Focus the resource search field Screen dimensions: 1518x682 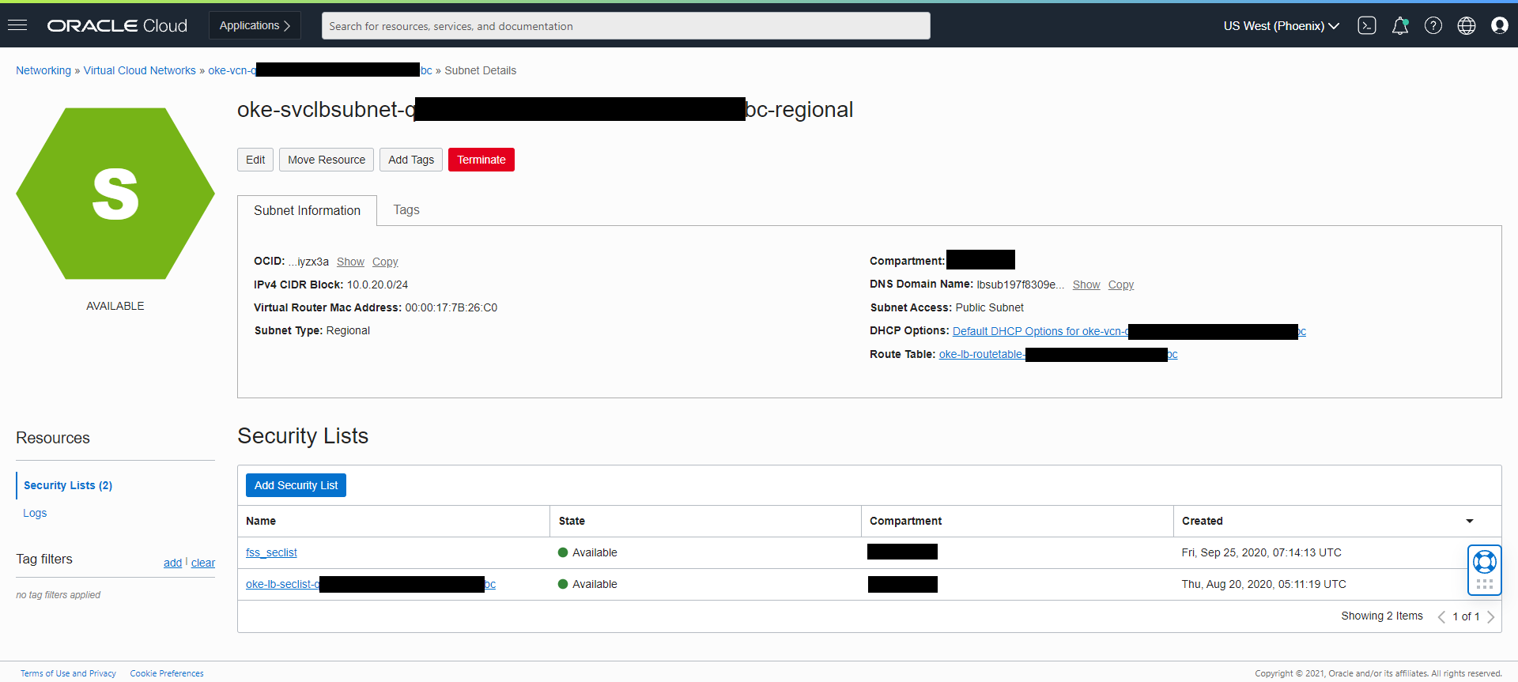626,25
